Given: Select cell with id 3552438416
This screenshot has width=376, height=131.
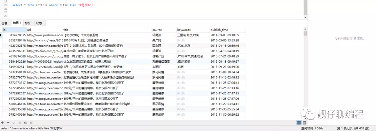Looking at the screenshot, I should pyautogui.click(x=14, y=40).
